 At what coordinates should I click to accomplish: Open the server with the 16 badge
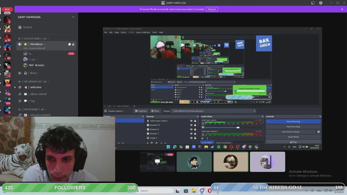point(7,65)
